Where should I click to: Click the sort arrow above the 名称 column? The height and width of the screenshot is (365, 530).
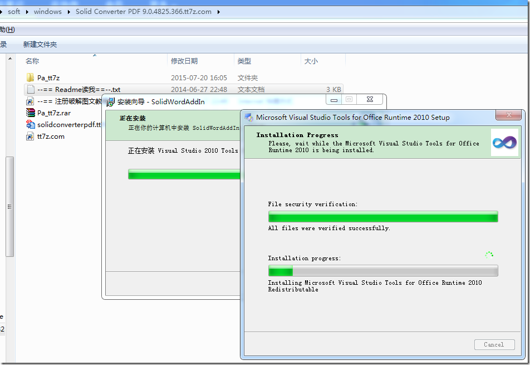(95, 55)
